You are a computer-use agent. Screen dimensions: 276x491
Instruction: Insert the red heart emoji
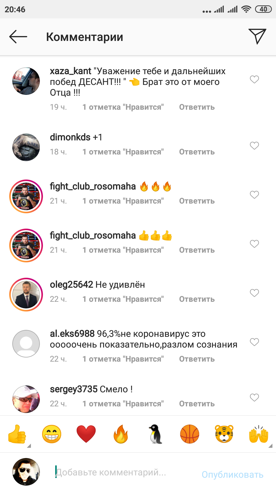tap(86, 434)
